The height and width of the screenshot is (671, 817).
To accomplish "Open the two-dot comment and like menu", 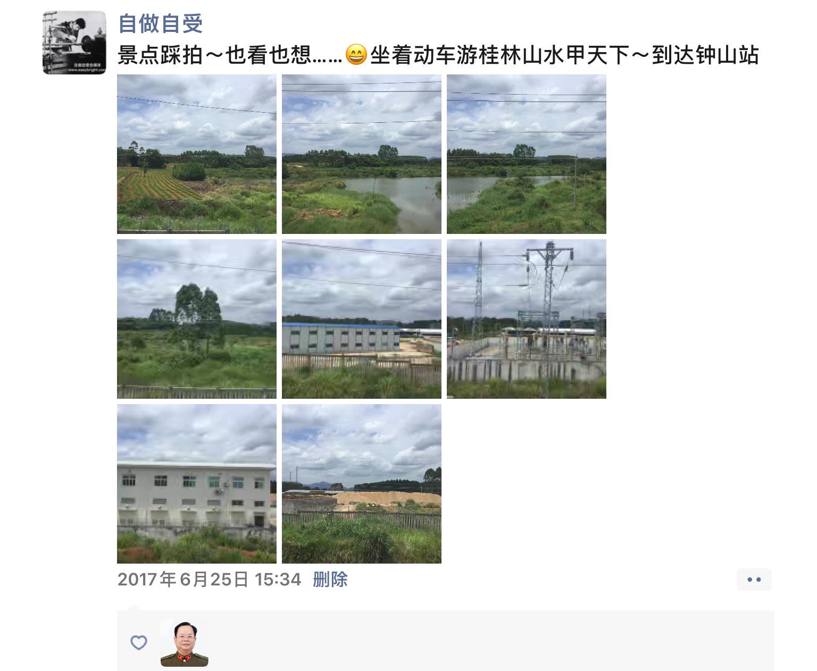I will click(x=754, y=580).
